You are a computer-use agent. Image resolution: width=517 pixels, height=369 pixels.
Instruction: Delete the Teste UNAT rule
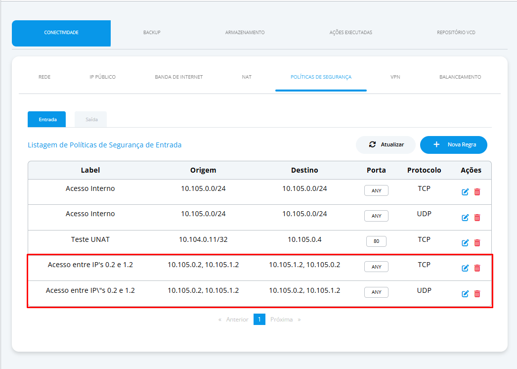[x=477, y=243]
